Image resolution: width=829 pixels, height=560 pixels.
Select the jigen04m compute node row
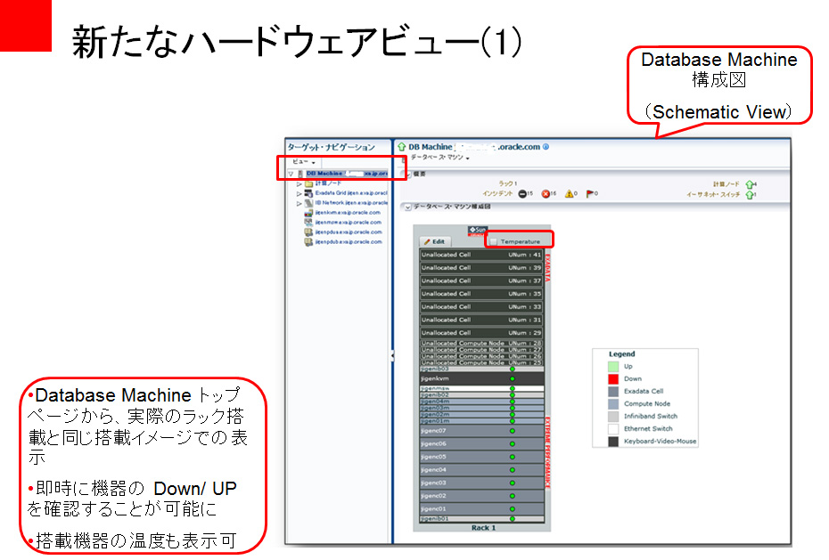click(x=481, y=402)
